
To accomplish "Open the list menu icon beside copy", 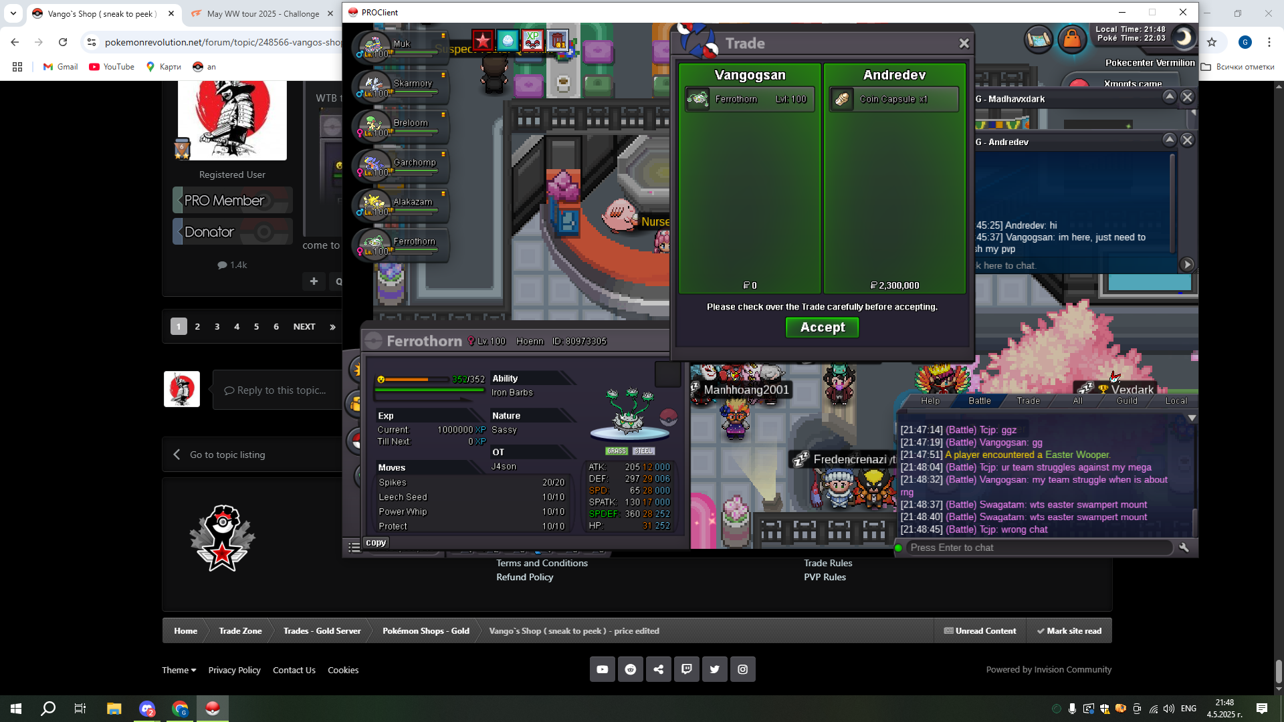I will click(354, 548).
